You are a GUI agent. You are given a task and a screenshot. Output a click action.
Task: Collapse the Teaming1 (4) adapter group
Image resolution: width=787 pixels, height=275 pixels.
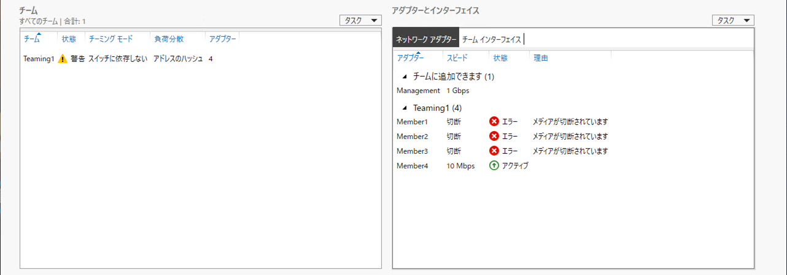404,108
